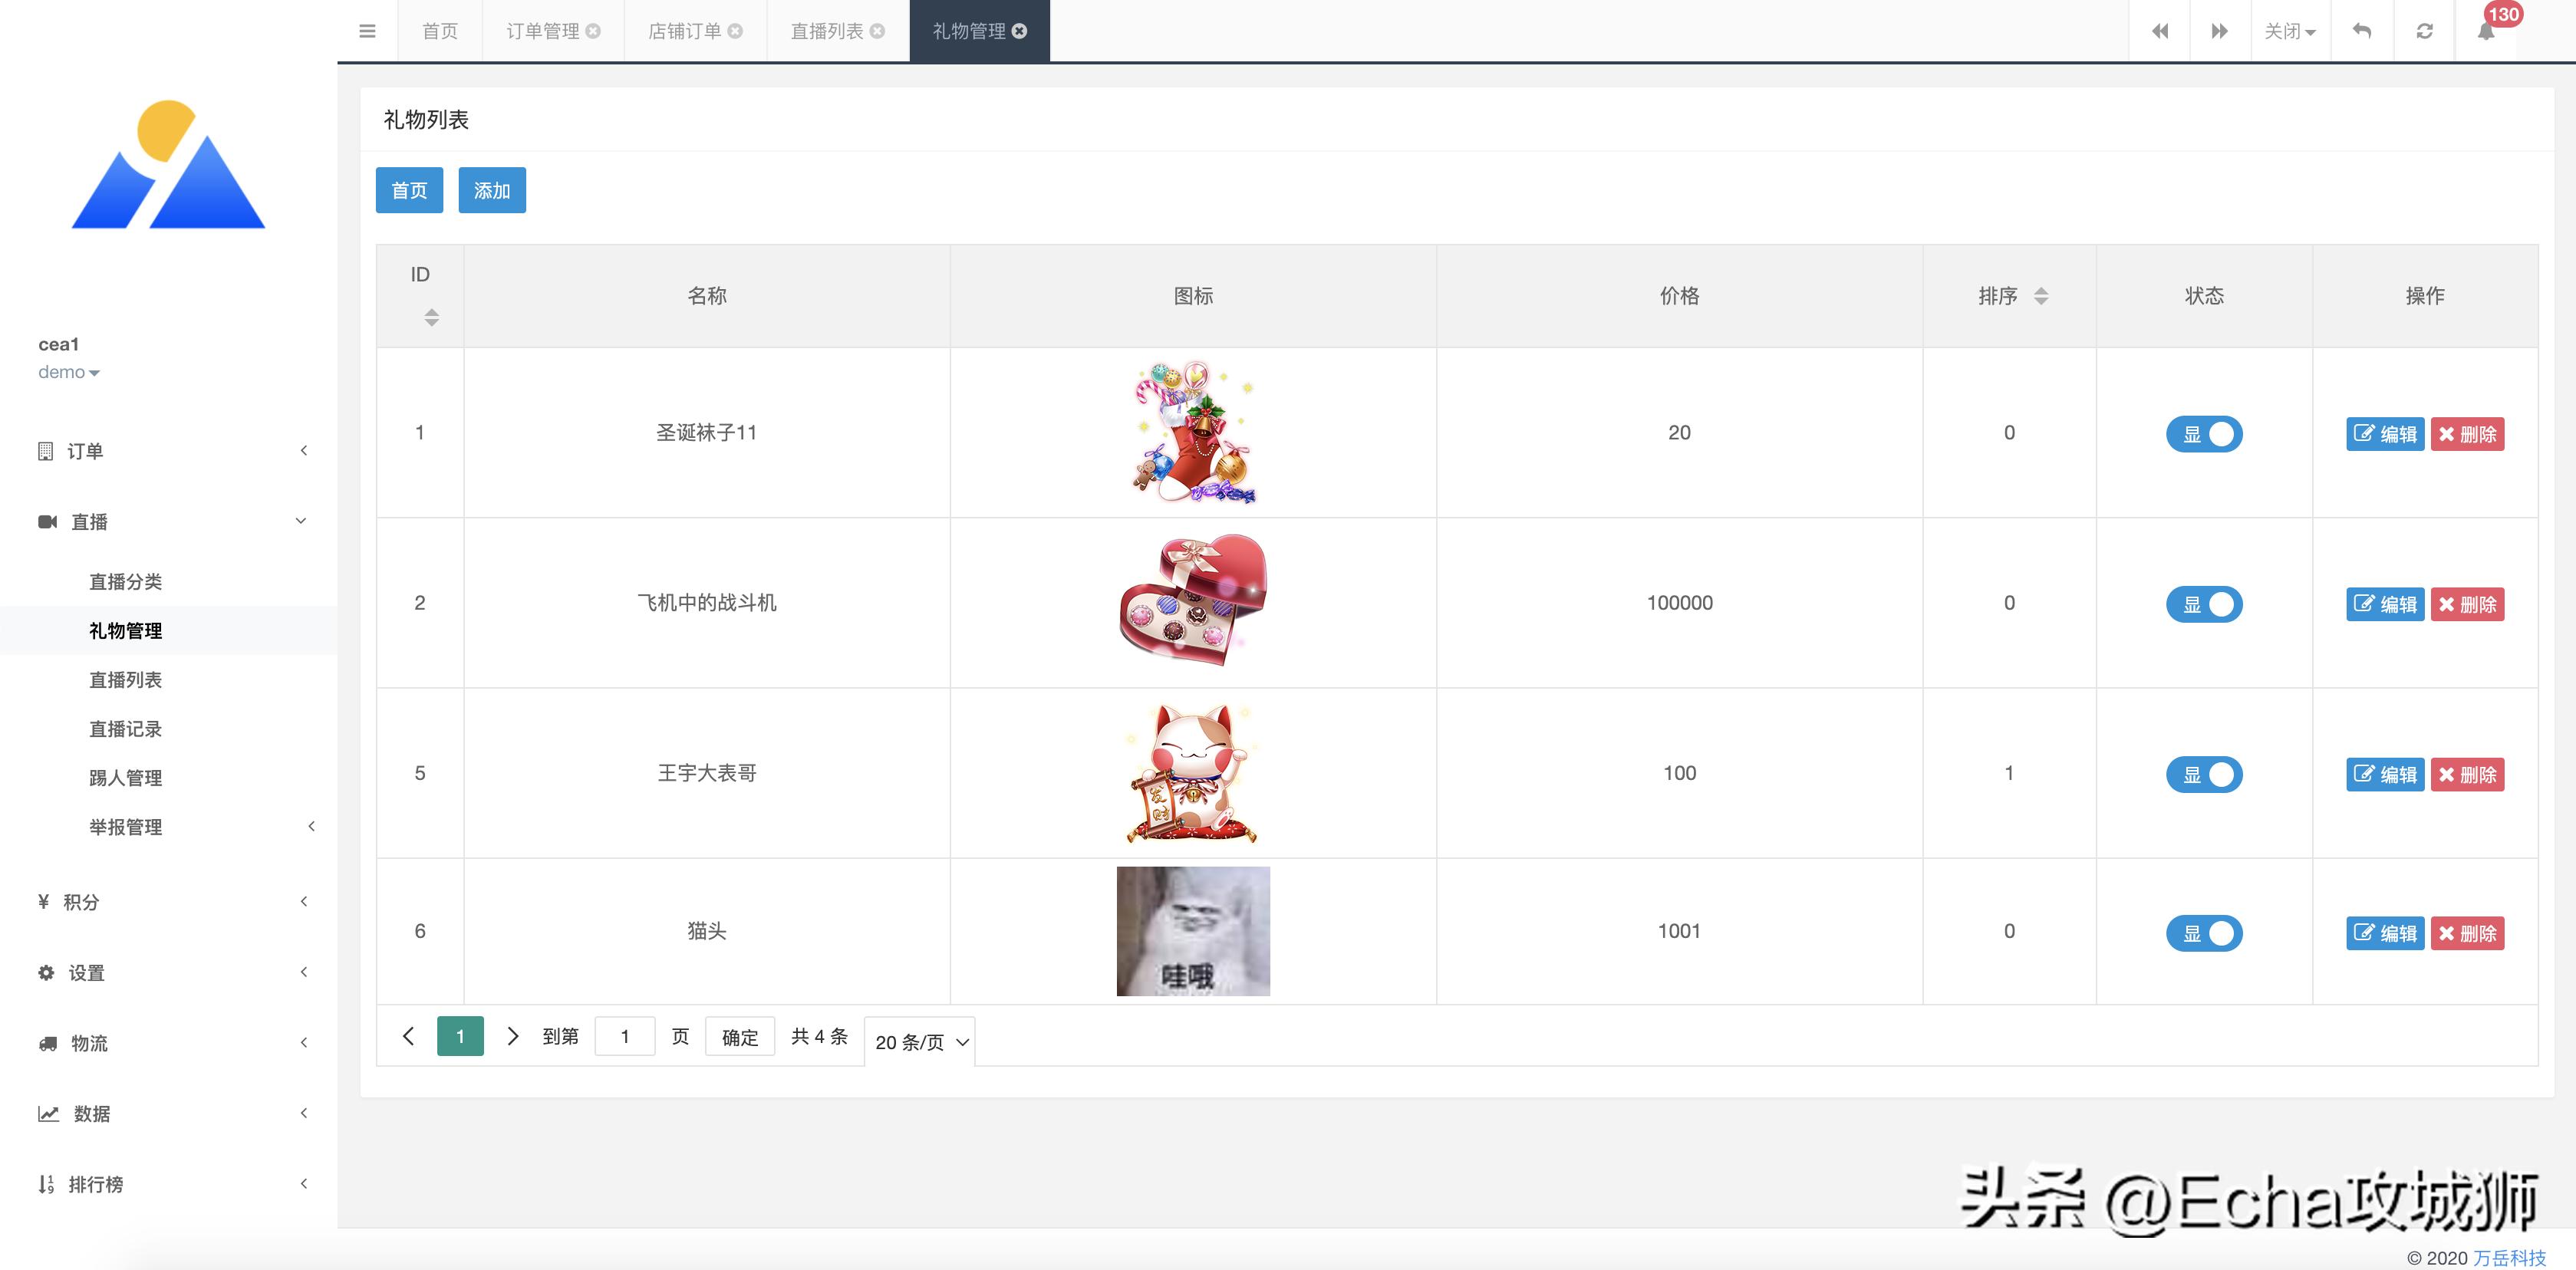This screenshot has height=1270, width=2576.
Task: Toggle the 猫头 gift status switch
Action: point(2204,933)
